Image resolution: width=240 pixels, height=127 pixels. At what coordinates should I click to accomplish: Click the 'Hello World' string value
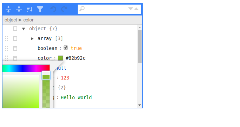click(x=76, y=97)
